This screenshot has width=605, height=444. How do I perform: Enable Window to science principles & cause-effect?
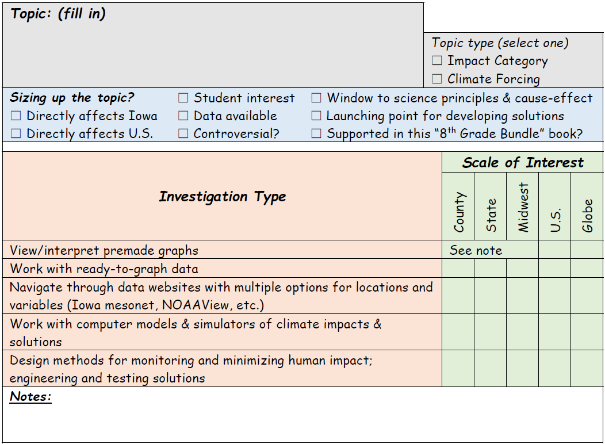(315, 98)
